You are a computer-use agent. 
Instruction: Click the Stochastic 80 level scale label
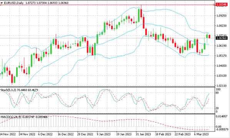[x=217, y=93]
